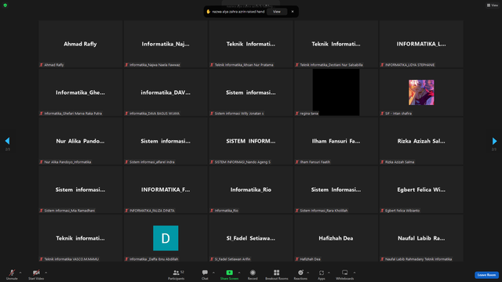Click muted mic icon for Ilham Fansuri Faatih
502x282 pixels.
click(x=297, y=162)
